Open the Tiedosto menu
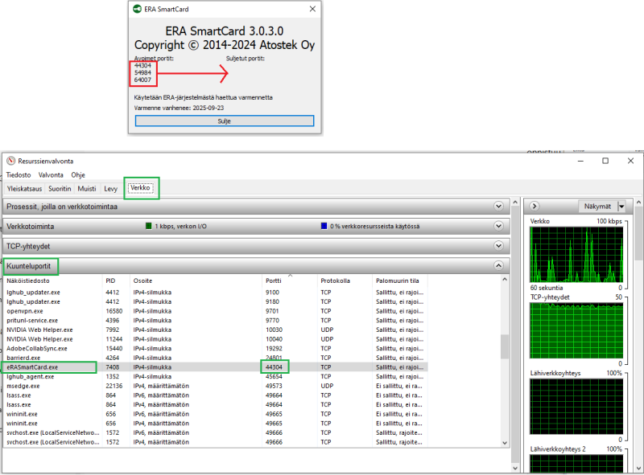This screenshot has width=644, height=475. click(19, 174)
